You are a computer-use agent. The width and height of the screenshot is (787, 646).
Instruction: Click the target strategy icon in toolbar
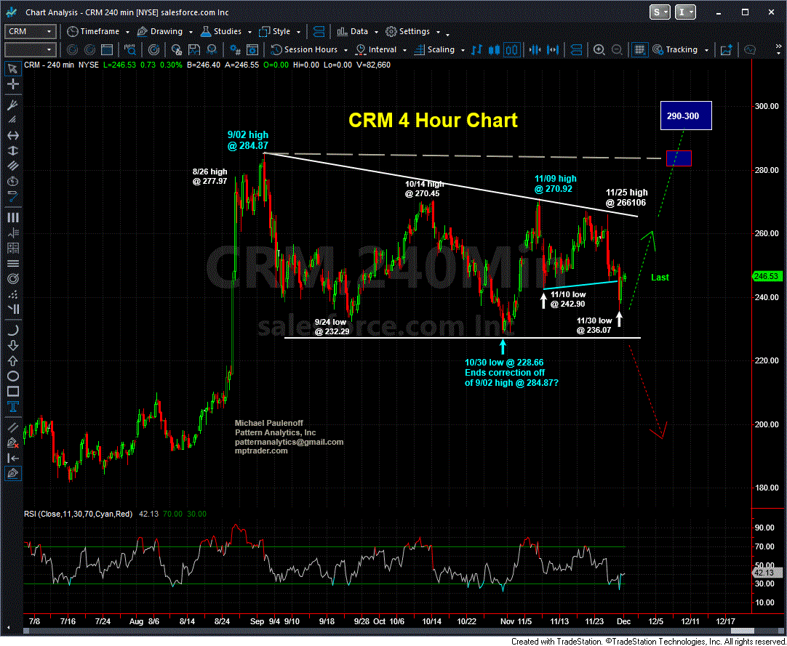pyautogui.click(x=154, y=49)
